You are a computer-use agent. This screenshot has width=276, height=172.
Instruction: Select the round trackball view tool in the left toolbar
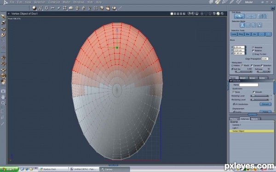coord(3,76)
